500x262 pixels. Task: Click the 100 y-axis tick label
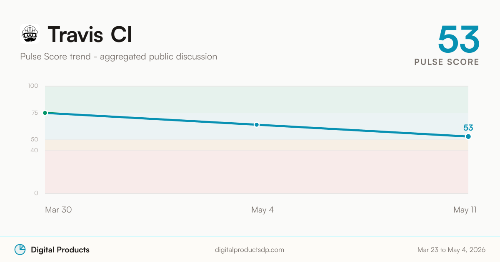33,86
